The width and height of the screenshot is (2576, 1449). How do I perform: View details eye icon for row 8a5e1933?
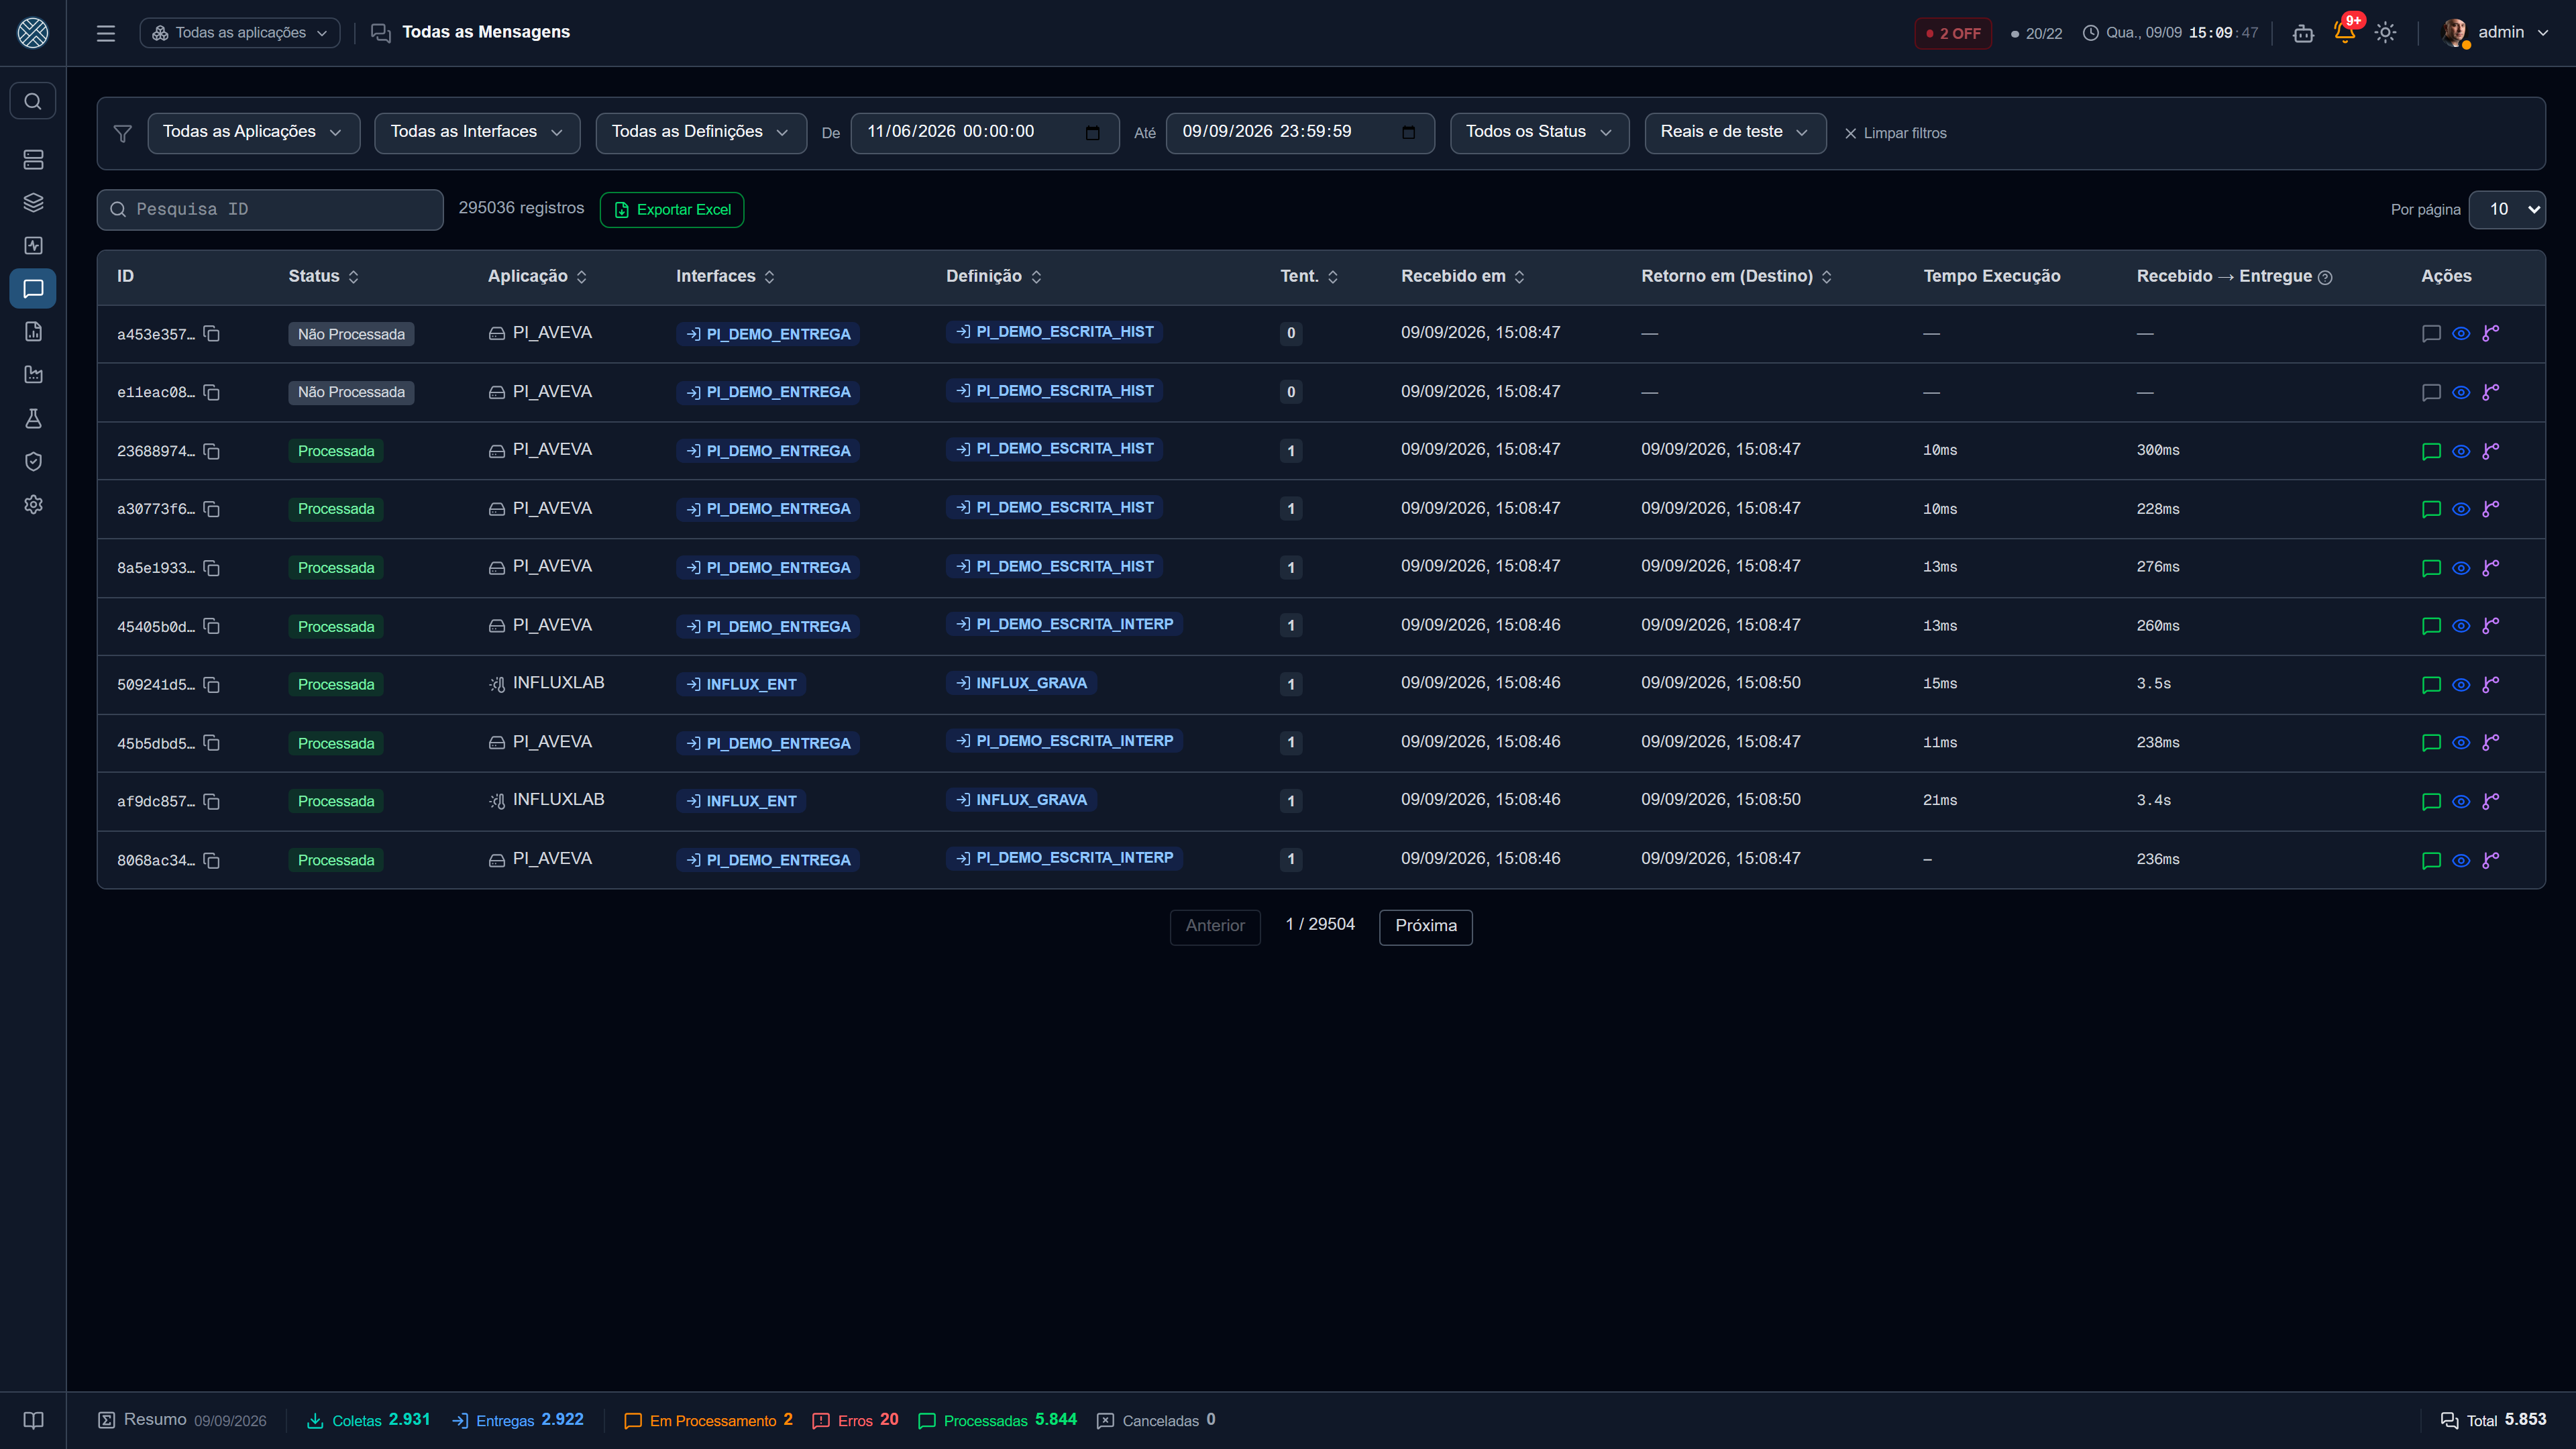click(2461, 568)
